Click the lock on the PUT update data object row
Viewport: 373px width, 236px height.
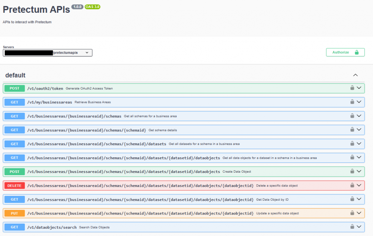(x=352, y=213)
